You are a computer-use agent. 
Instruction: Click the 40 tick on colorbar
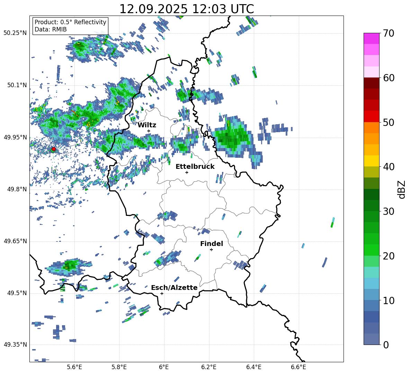pos(388,167)
